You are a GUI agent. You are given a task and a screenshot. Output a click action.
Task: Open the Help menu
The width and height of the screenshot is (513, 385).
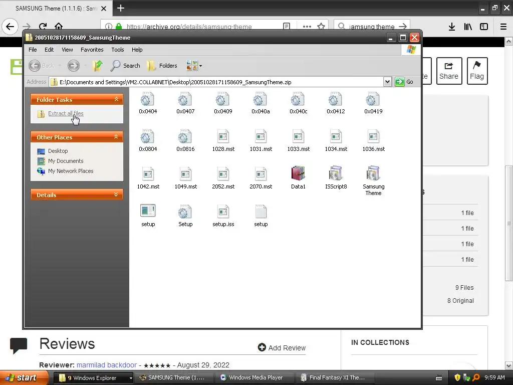[137, 50]
